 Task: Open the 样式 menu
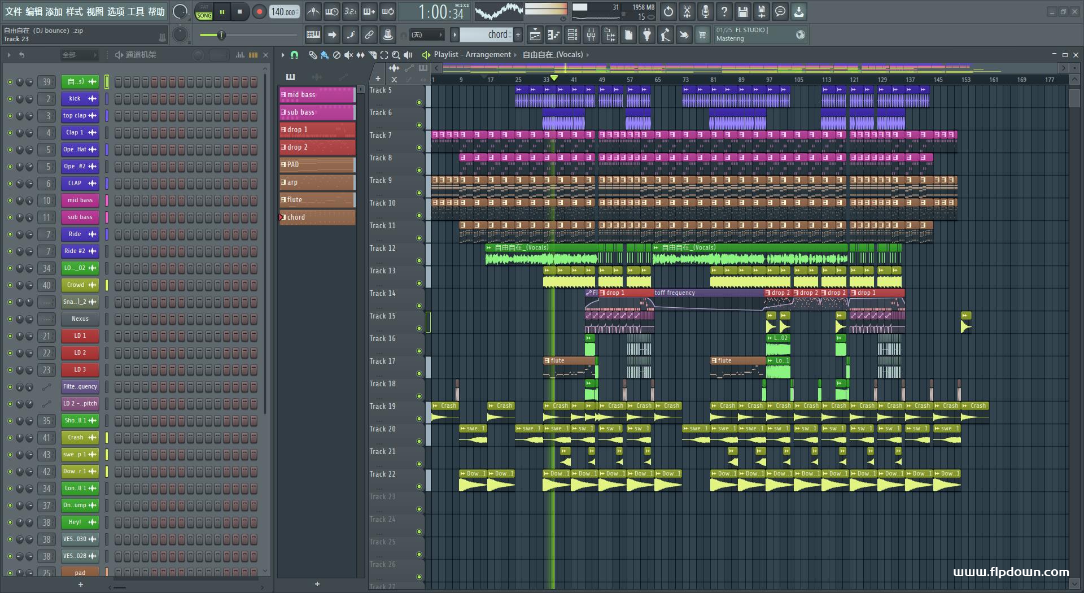coord(75,12)
